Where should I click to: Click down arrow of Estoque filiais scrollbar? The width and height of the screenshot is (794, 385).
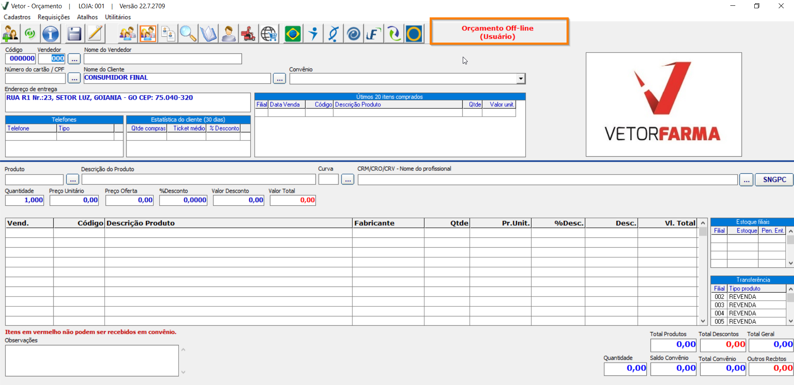(x=790, y=263)
